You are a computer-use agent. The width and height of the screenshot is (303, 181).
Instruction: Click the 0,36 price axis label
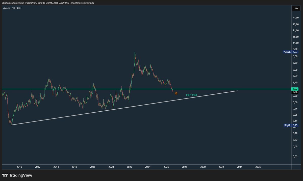coord(295,109)
